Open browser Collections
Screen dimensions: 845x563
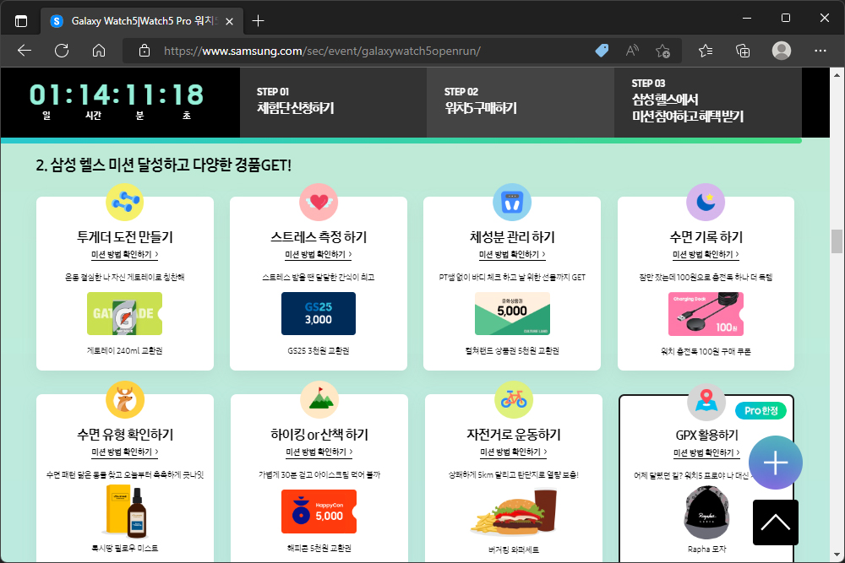[743, 51]
